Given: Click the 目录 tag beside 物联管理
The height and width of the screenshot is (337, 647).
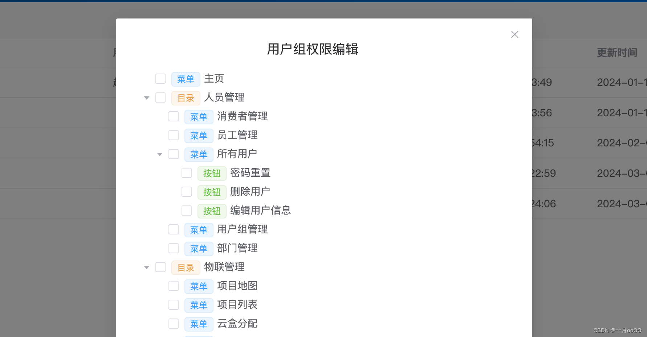Looking at the screenshot, I should tap(186, 267).
